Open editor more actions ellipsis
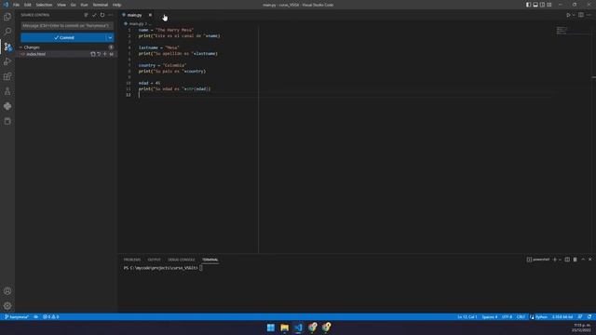This screenshot has height=335, width=596. pos(589,15)
